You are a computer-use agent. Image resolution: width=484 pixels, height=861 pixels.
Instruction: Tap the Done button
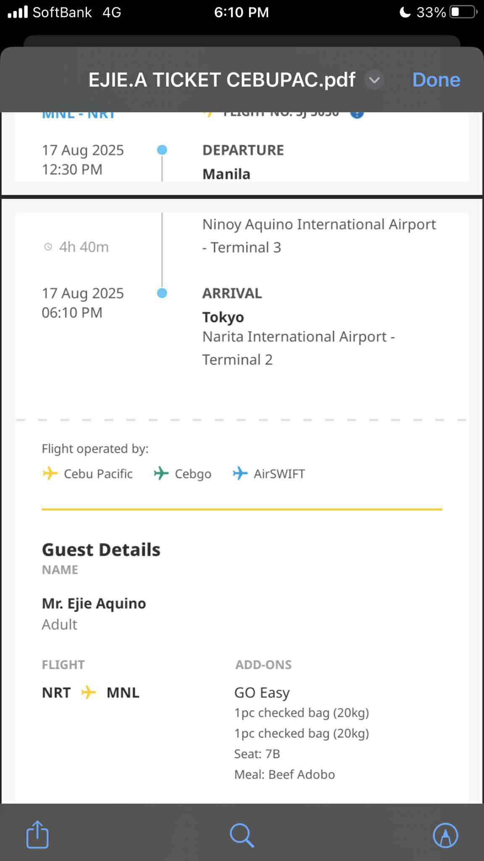click(x=436, y=80)
